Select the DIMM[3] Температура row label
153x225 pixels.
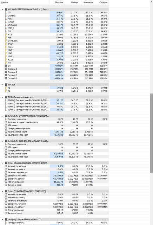tap(28, 110)
